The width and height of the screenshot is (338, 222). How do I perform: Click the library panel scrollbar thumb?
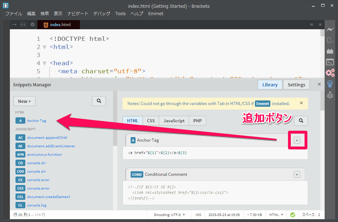click(323, 100)
